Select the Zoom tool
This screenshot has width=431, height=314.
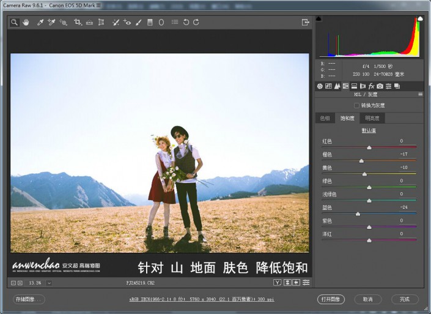(14, 22)
